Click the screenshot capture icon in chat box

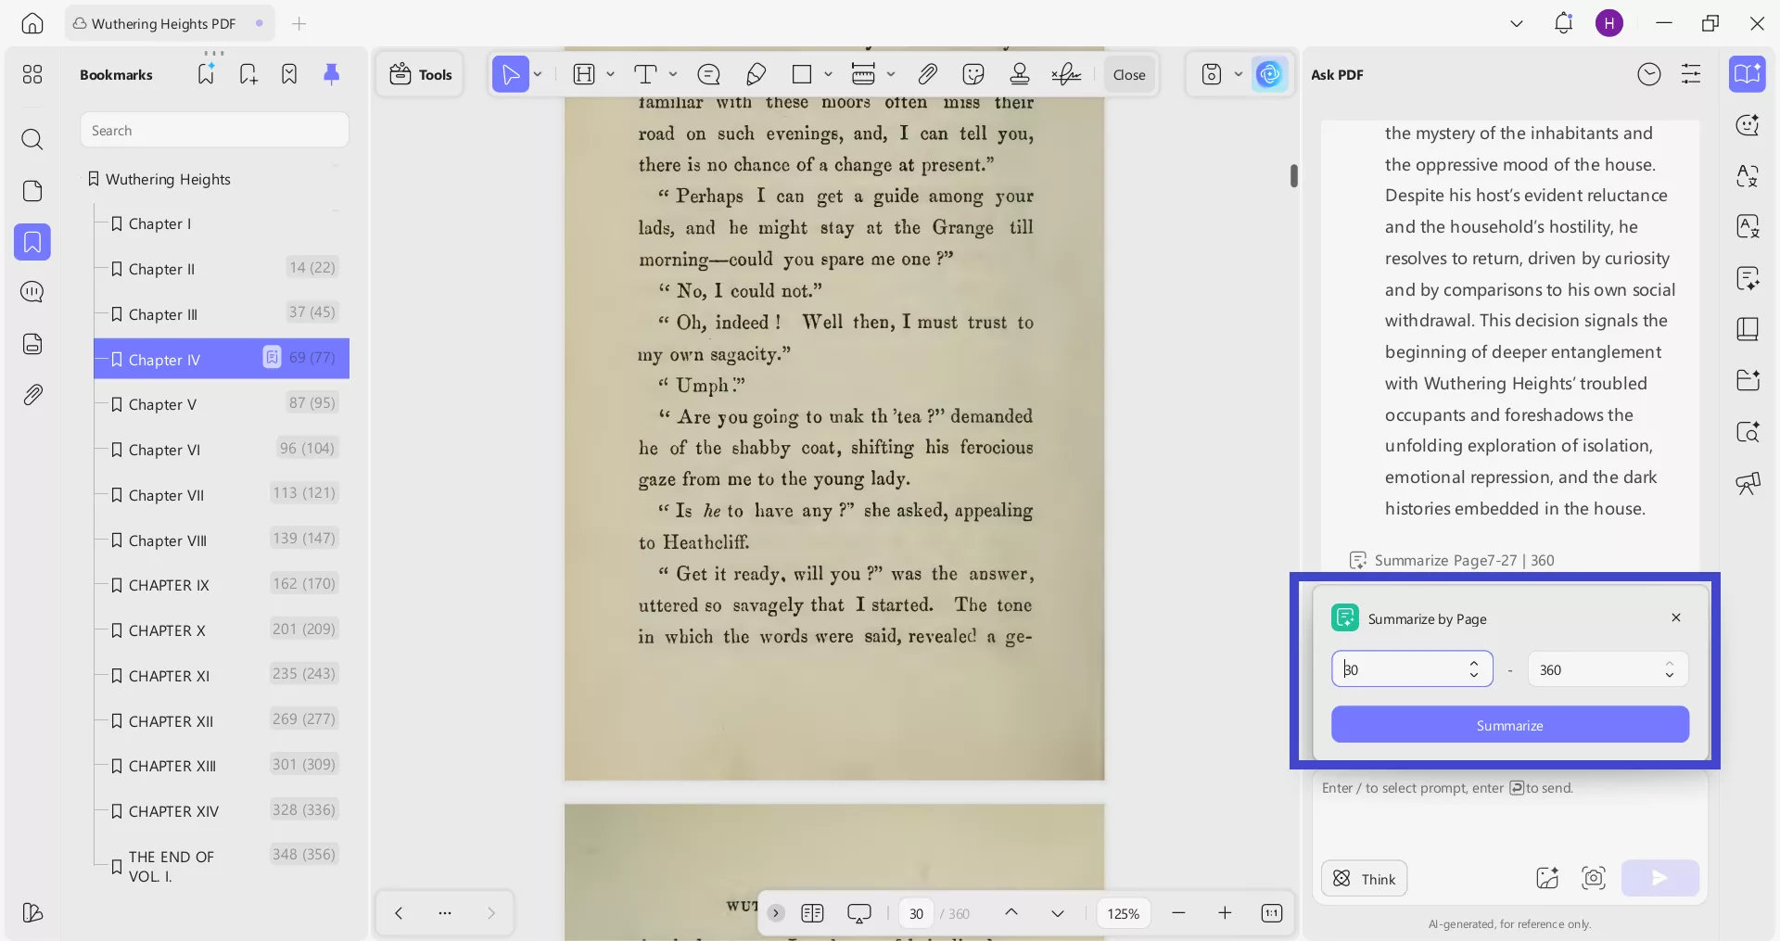(x=1593, y=878)
